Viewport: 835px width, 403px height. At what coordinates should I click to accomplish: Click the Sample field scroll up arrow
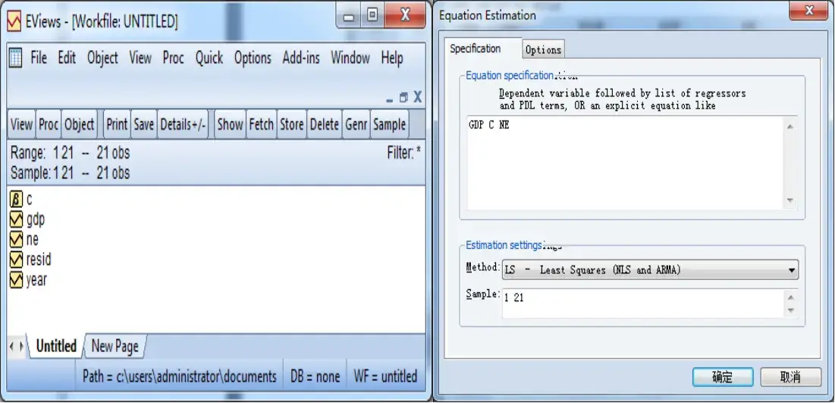pyautogui.click(x=790, y=298)
